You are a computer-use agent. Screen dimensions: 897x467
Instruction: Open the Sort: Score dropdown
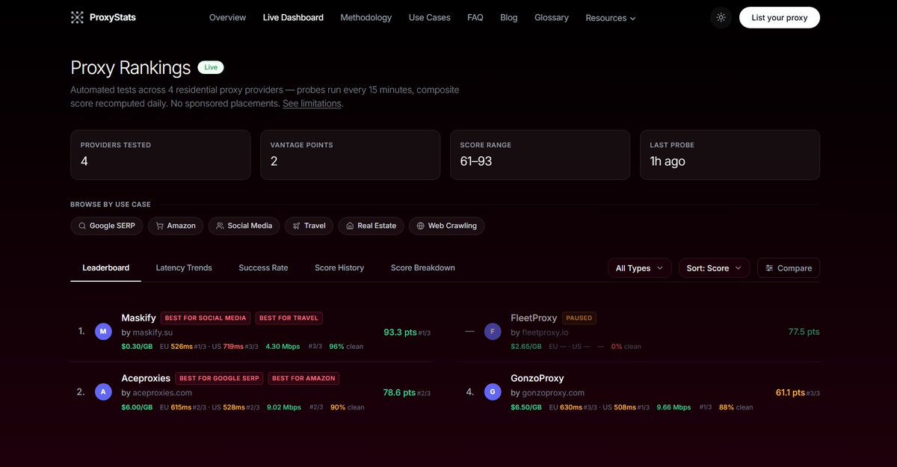click(x=714, y=268)
